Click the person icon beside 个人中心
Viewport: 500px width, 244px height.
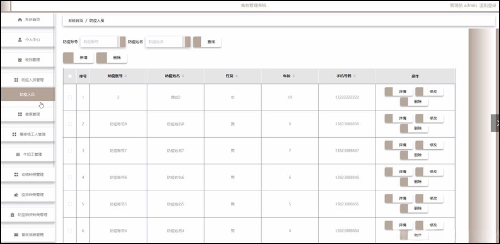coord(20,40)
